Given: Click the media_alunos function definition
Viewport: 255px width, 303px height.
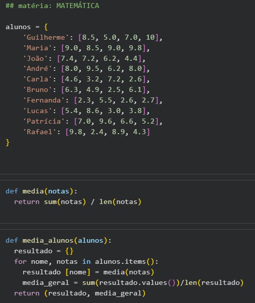Looking at the screenshot, I should 58,241.
